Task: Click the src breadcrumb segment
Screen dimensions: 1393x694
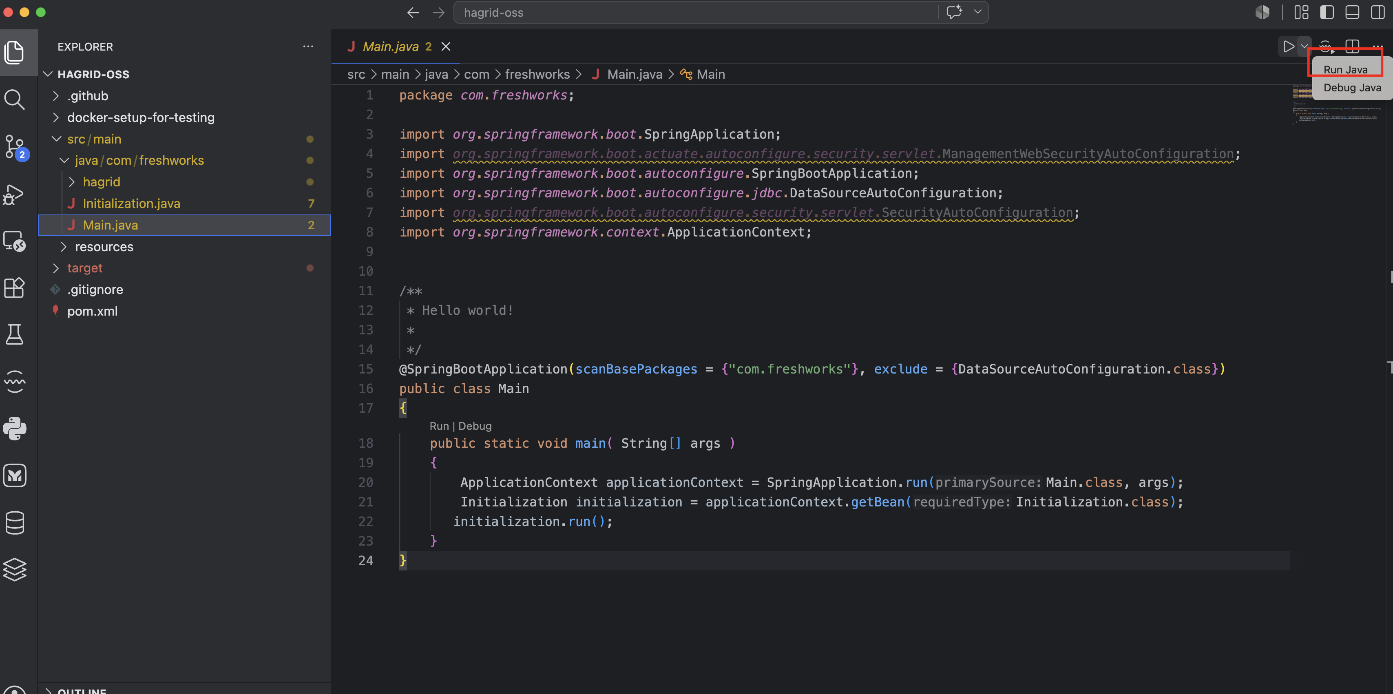Action: [x=356, y=74]
